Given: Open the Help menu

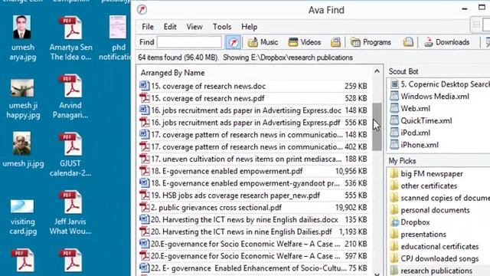Looking at the screenshot, I should 250,27.
